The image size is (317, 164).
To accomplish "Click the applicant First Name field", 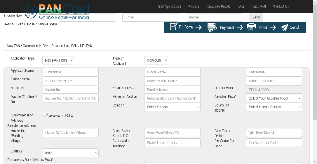I will click(70, 72).
